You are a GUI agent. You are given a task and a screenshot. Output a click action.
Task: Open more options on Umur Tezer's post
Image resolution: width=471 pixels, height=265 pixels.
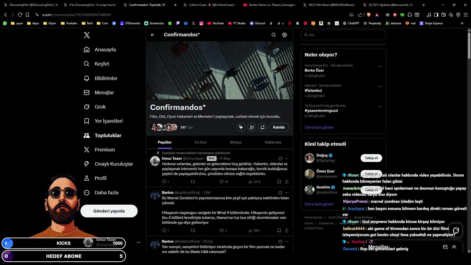[x=287, y=158]
